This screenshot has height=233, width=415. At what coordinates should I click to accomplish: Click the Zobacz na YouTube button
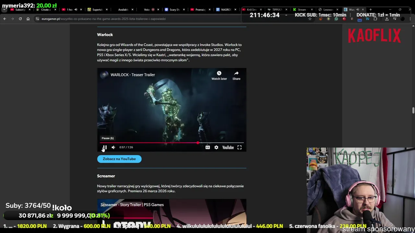point(119,159)
